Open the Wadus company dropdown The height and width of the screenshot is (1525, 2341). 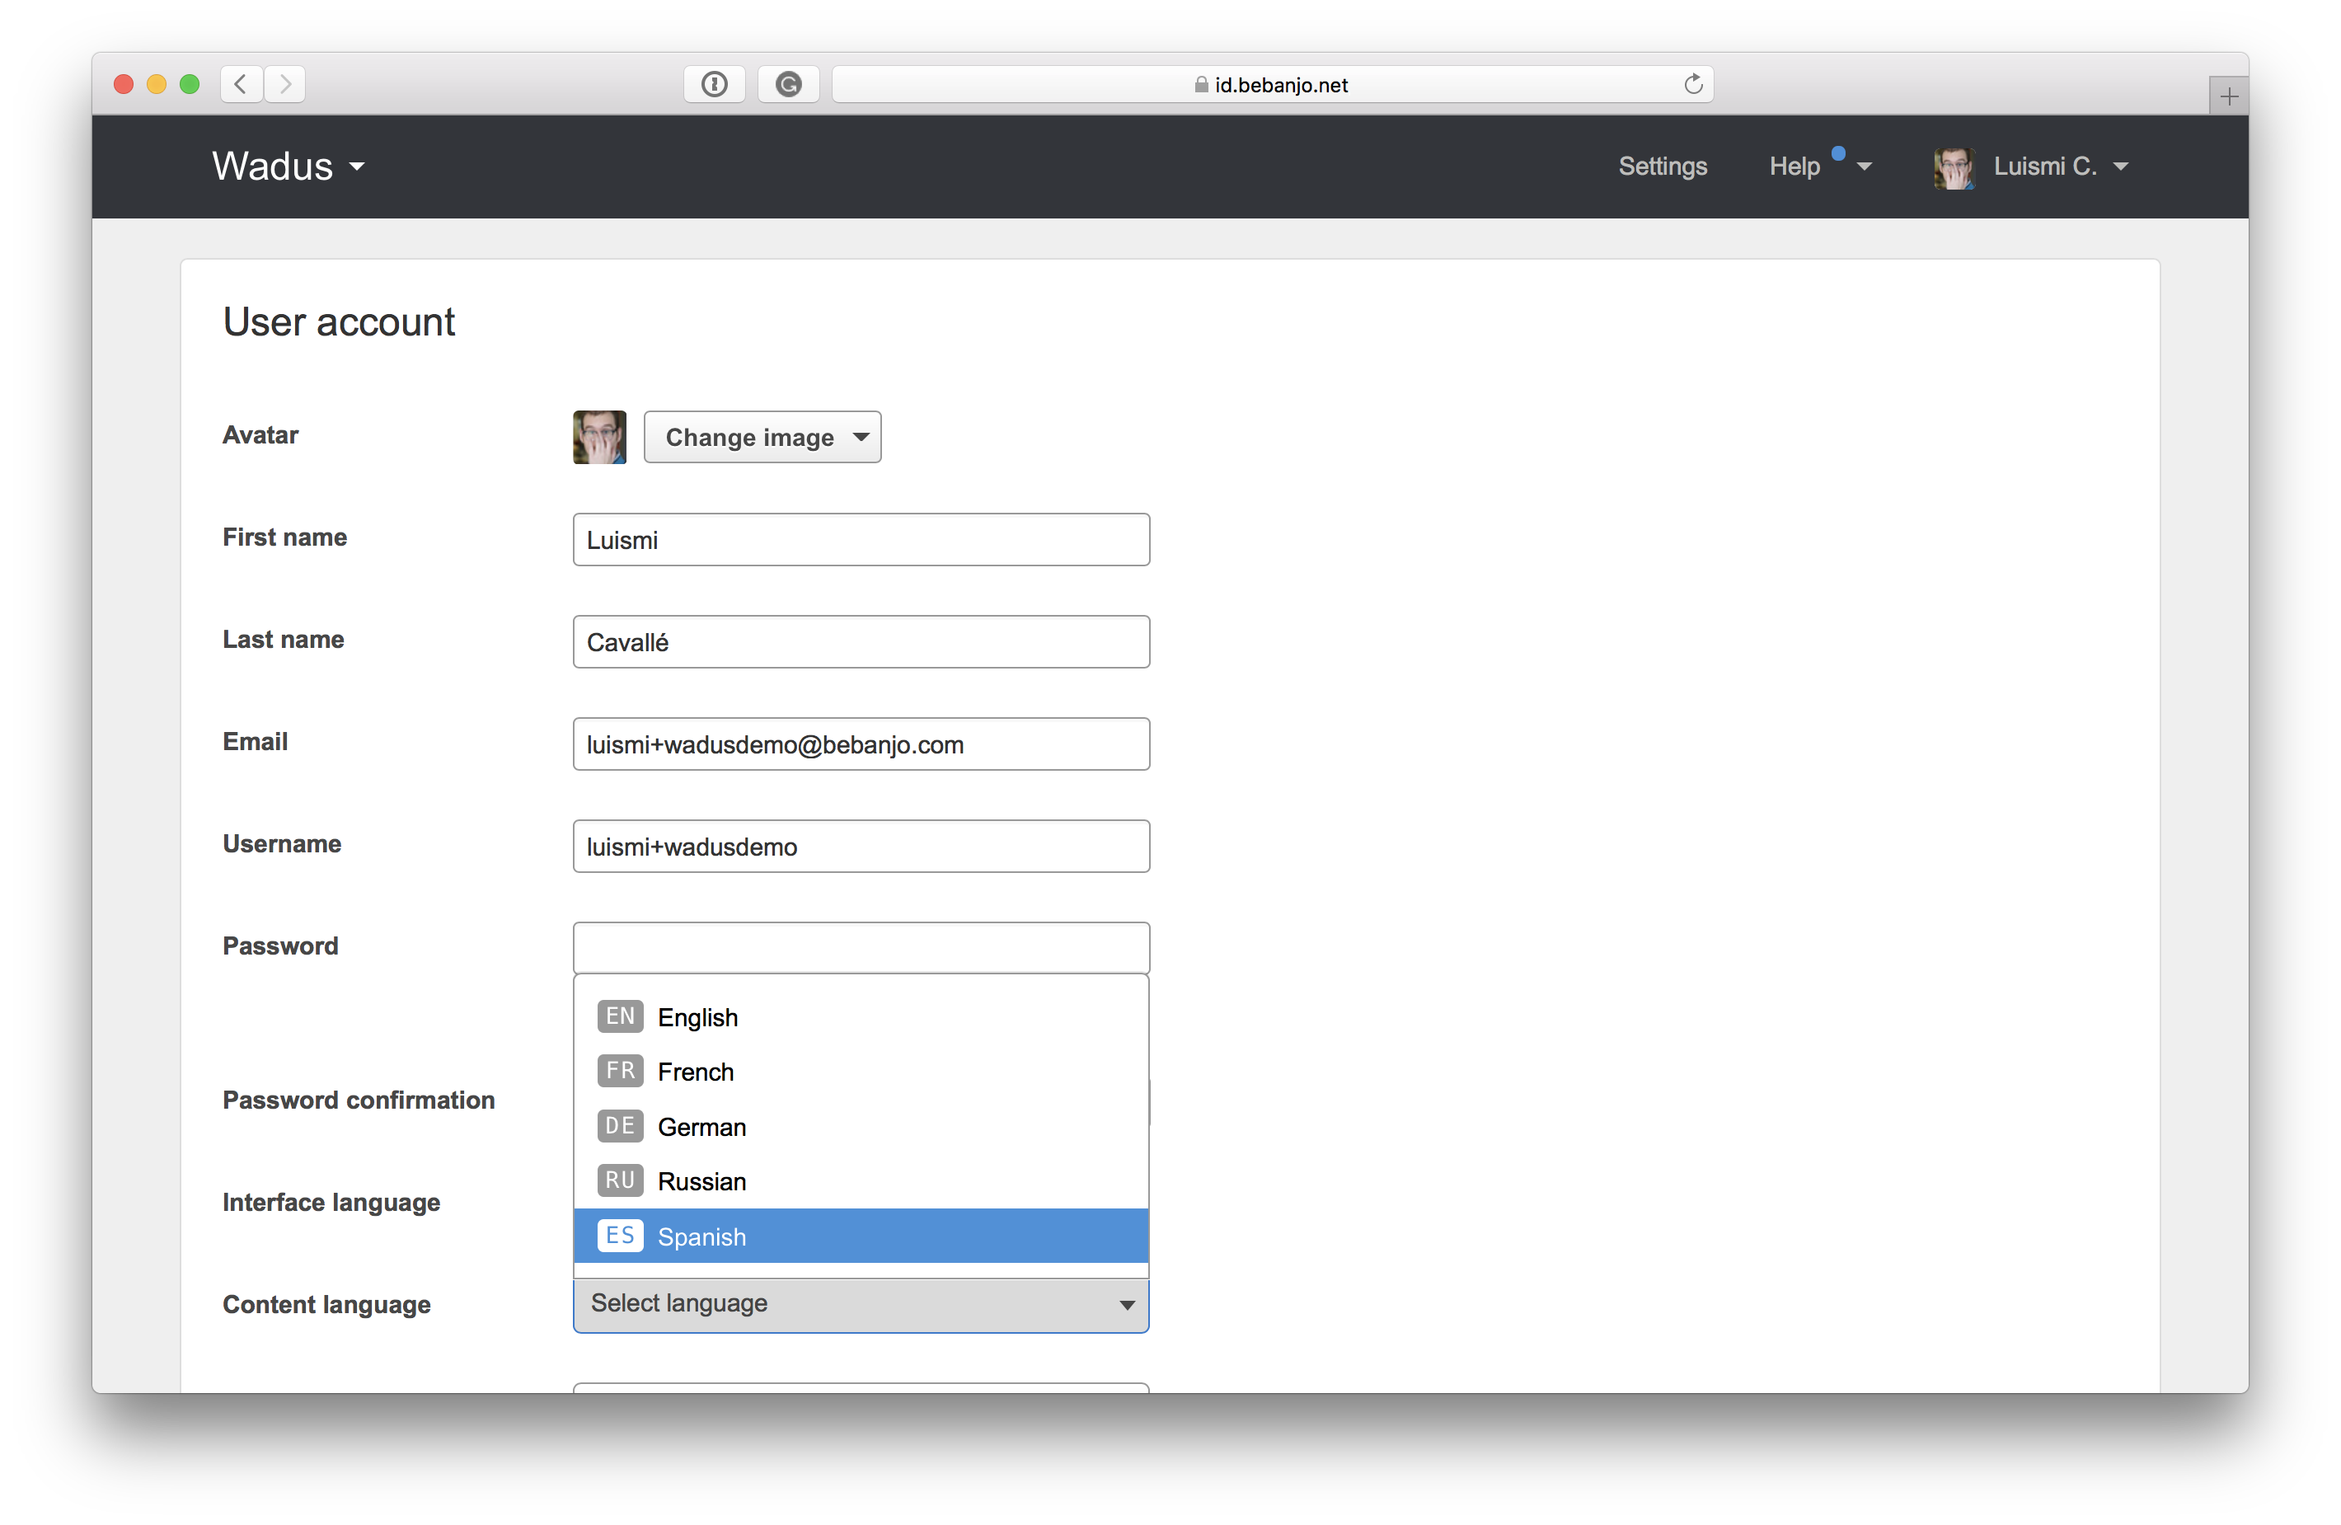point(289,167)
